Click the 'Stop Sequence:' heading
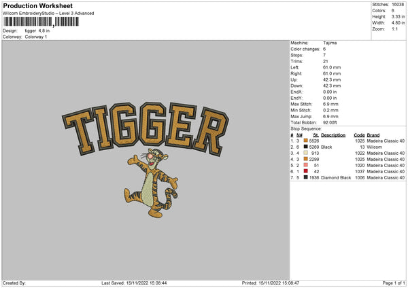Screen dimensions: 408x288 [x=306, y=128]
